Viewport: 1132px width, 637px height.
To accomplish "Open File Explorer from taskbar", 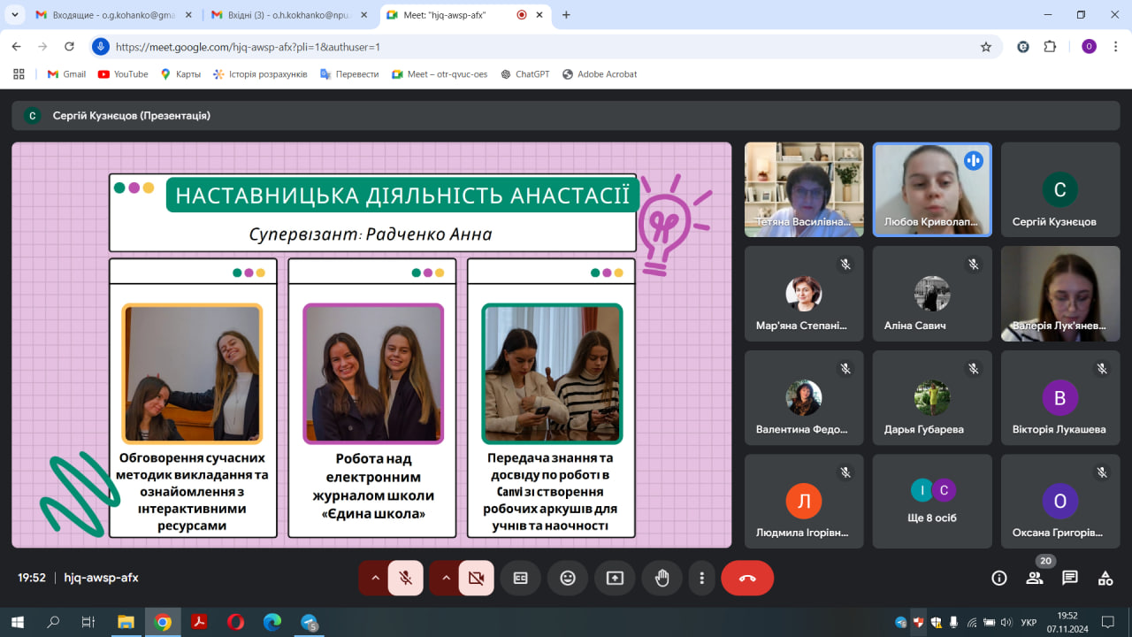I will click(x=126, y=622).
